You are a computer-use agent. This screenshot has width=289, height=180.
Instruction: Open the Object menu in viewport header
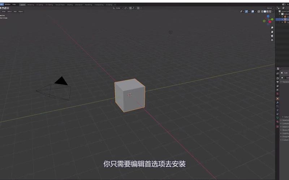(21, 12)
